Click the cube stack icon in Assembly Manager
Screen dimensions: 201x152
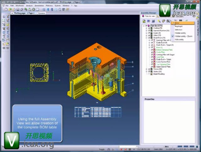coord(153,21)
